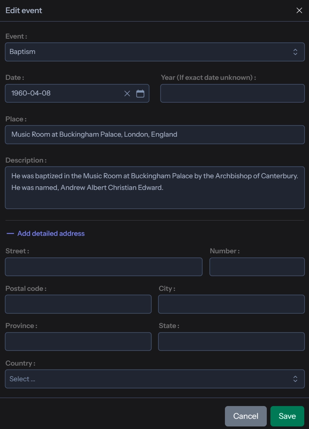Click the Country dropdown chevron arrows
Screen dimensions: 309x429
tap(295, 379)
